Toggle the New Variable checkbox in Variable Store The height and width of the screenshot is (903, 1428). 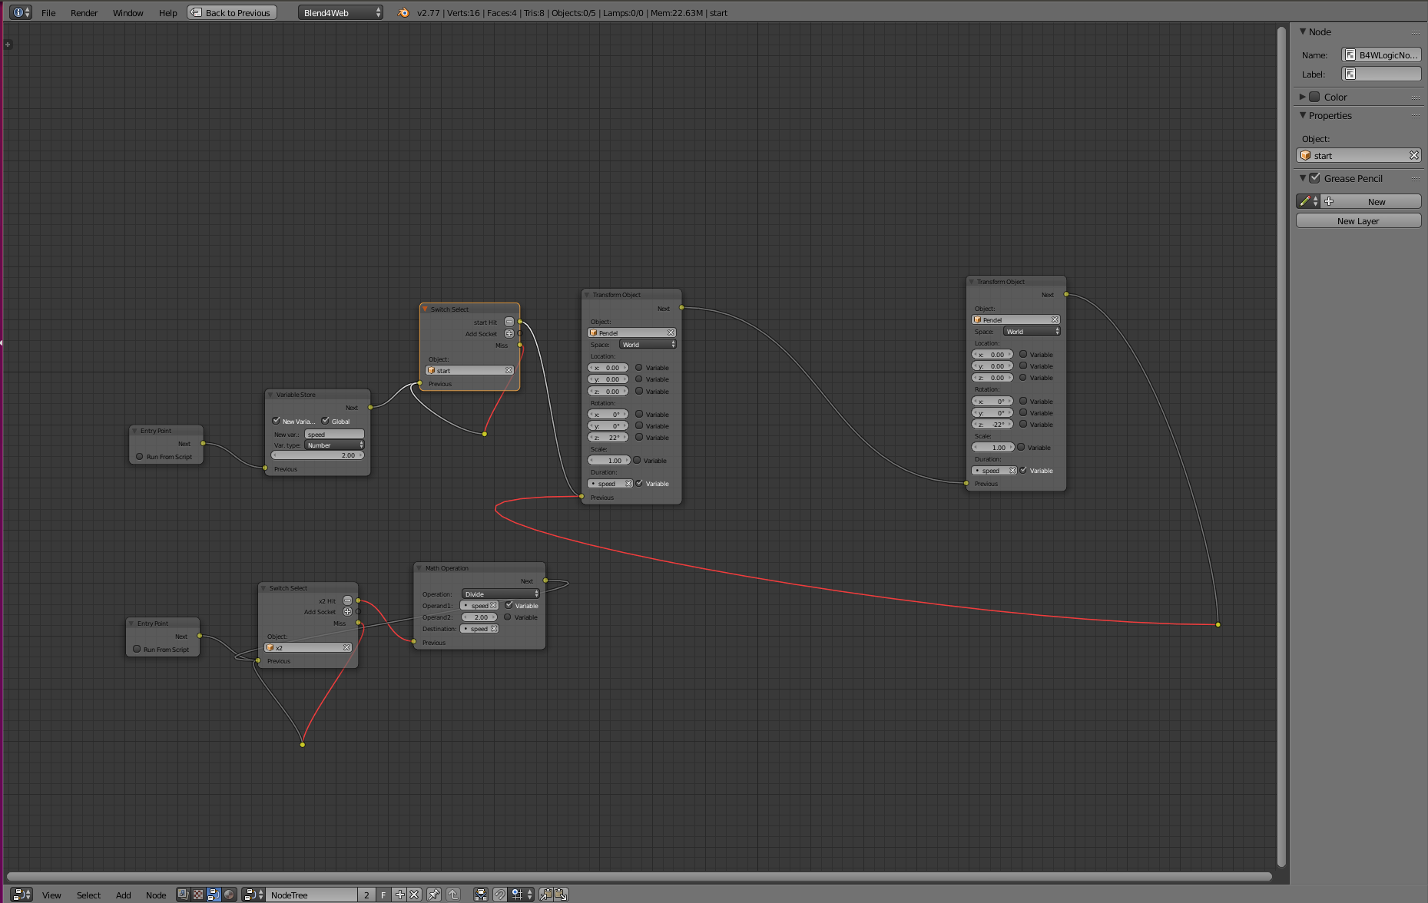pos(277,421)
